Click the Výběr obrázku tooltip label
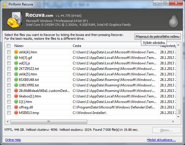This screenshot has width=185, height=145. [154, 43]
